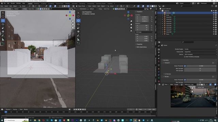Viewport: 218px width, 122px height.
Task: Switch to the Modeling workspace tab
Action: point(36,4)
